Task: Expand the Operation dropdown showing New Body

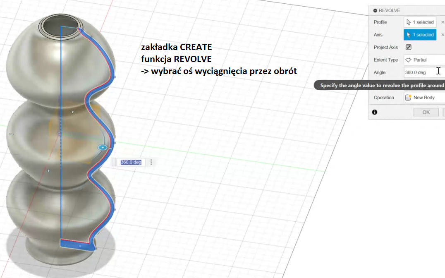Action: pos(424,98)
